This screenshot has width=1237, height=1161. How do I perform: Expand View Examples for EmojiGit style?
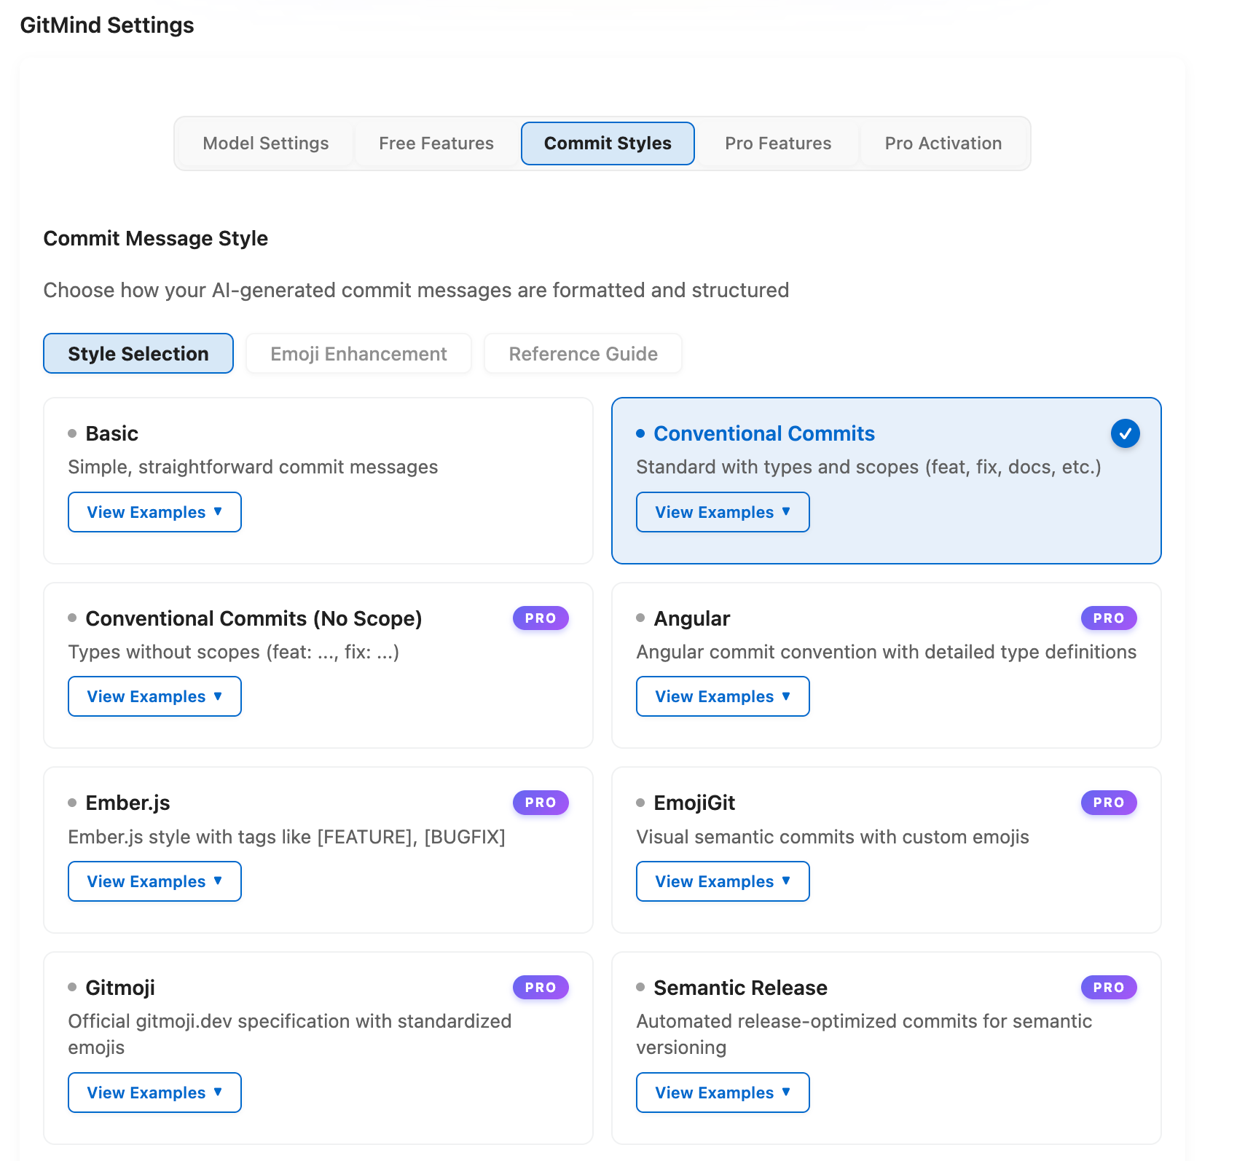click(x=723, y=881)
